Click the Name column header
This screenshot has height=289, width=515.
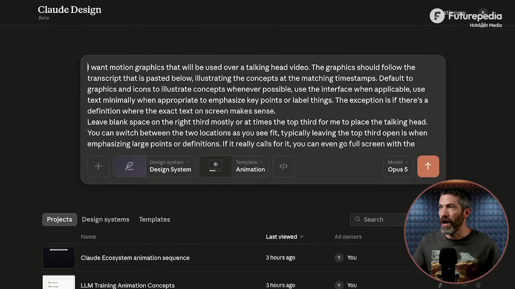click(88, 237)
